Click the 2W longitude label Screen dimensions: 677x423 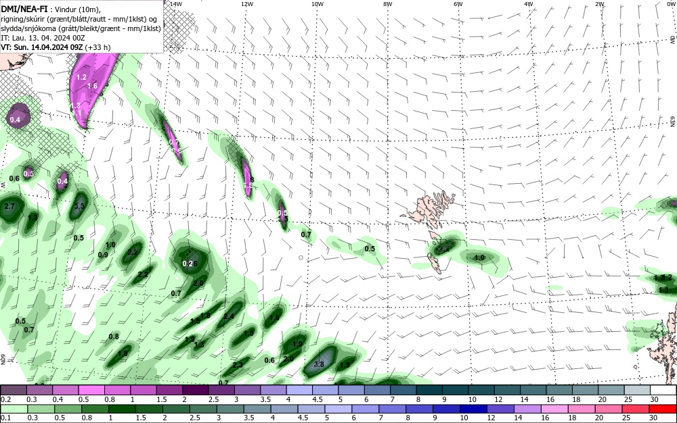pyautogui.click(x=599, y=4)
